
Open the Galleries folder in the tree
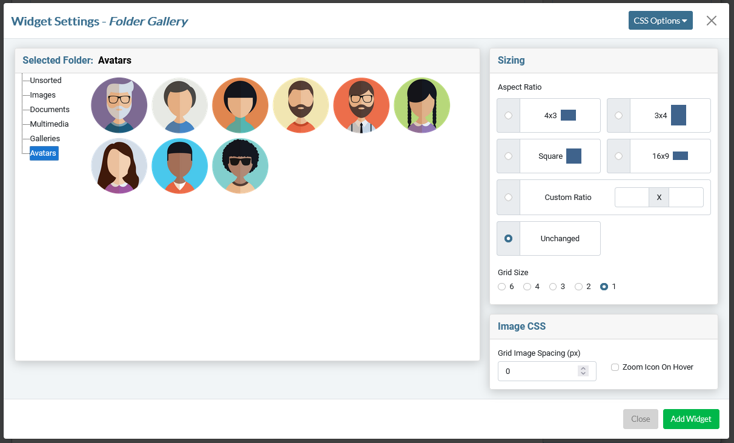[45, 139]
